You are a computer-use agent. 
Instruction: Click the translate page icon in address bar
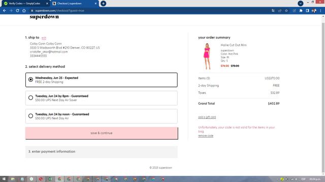pyautogui.click(x=273, y=11)
